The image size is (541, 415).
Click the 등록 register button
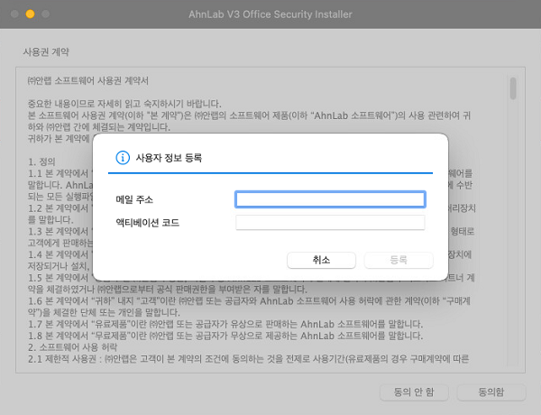399,260
